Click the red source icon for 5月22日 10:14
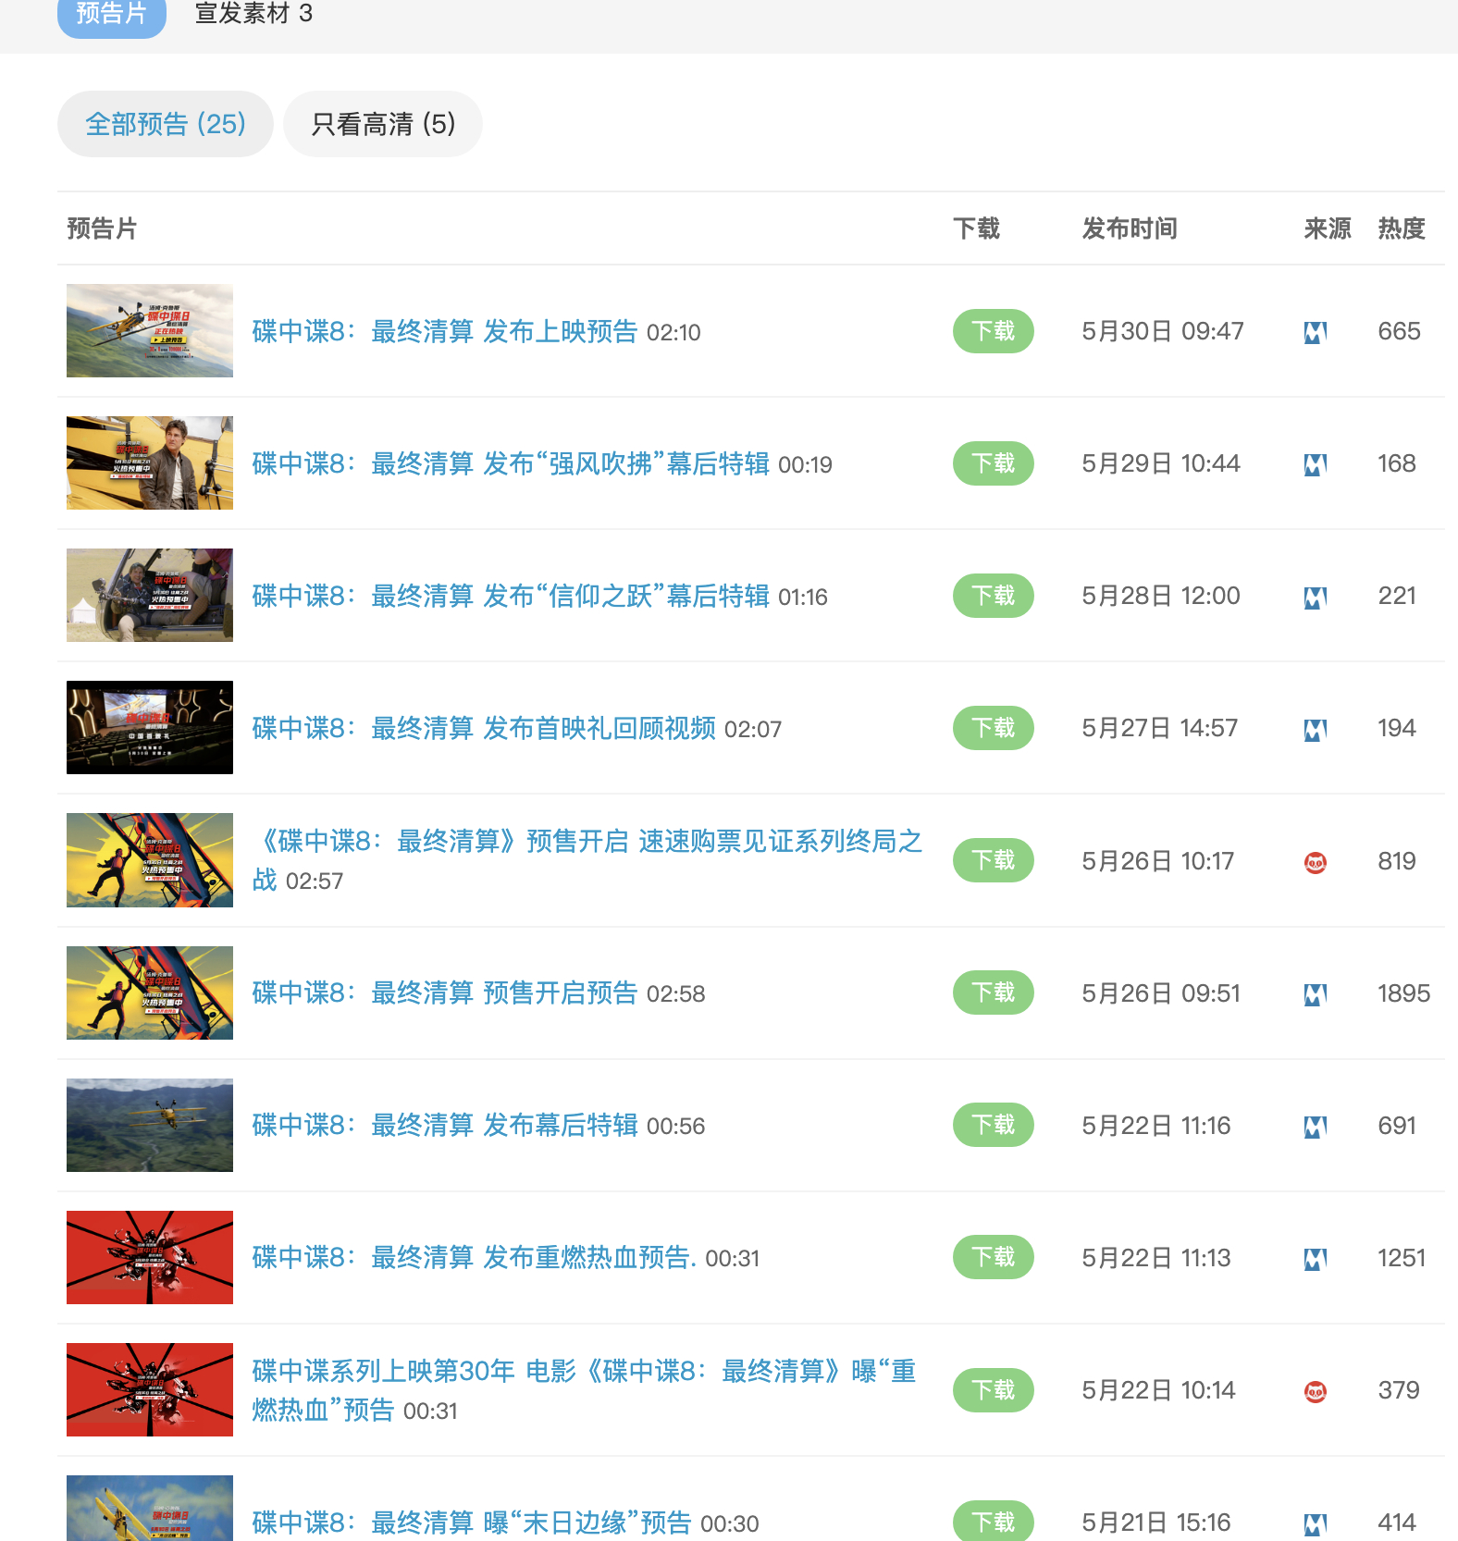The image size is (1458, 1541). 1315,1391
